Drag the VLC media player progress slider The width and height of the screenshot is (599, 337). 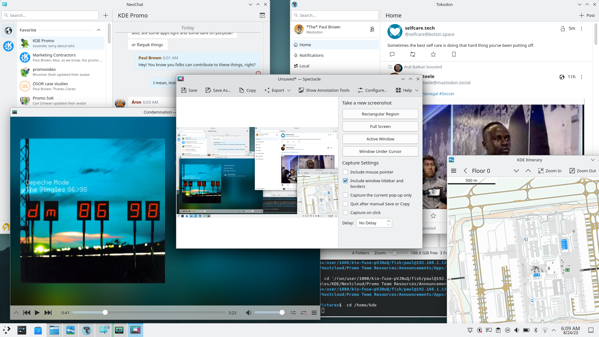pyautogui.click(x=106, y=312)
